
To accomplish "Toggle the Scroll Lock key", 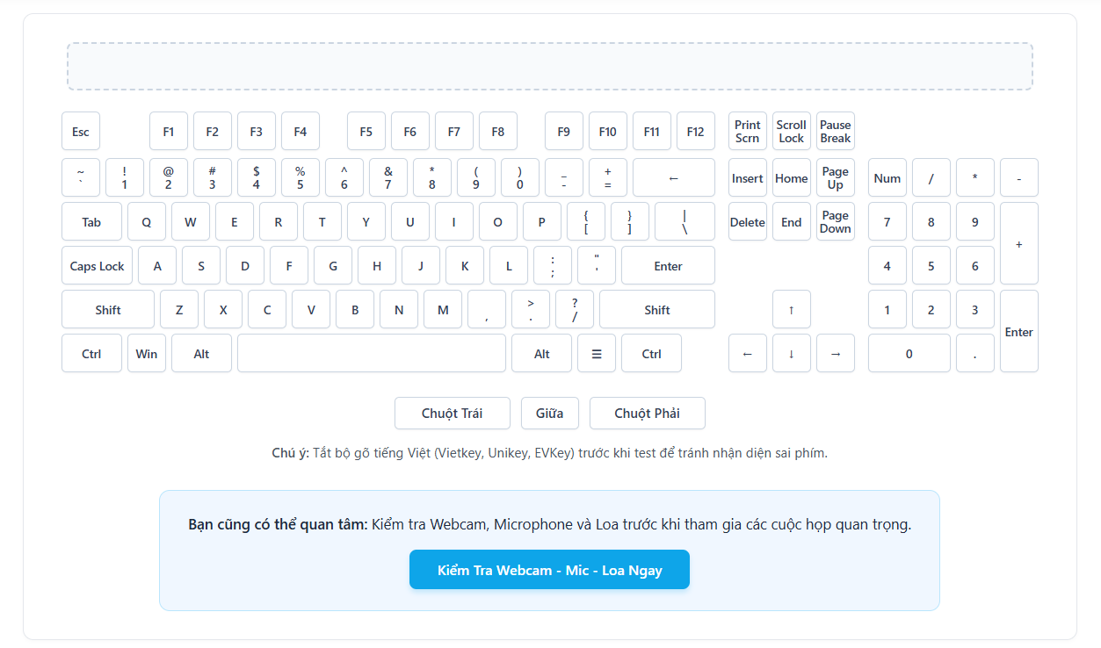I will [x=792, y=132].
